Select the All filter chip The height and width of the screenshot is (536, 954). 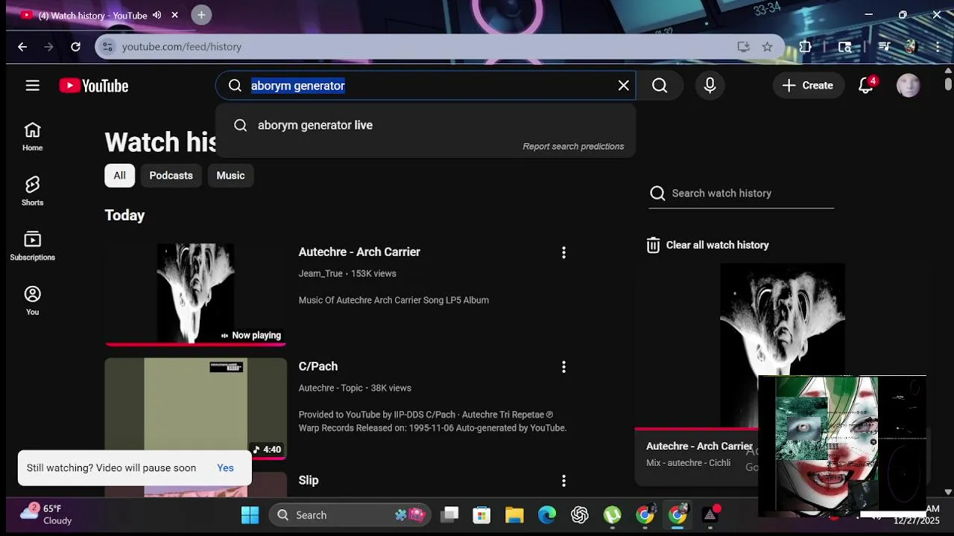[119, 176]
